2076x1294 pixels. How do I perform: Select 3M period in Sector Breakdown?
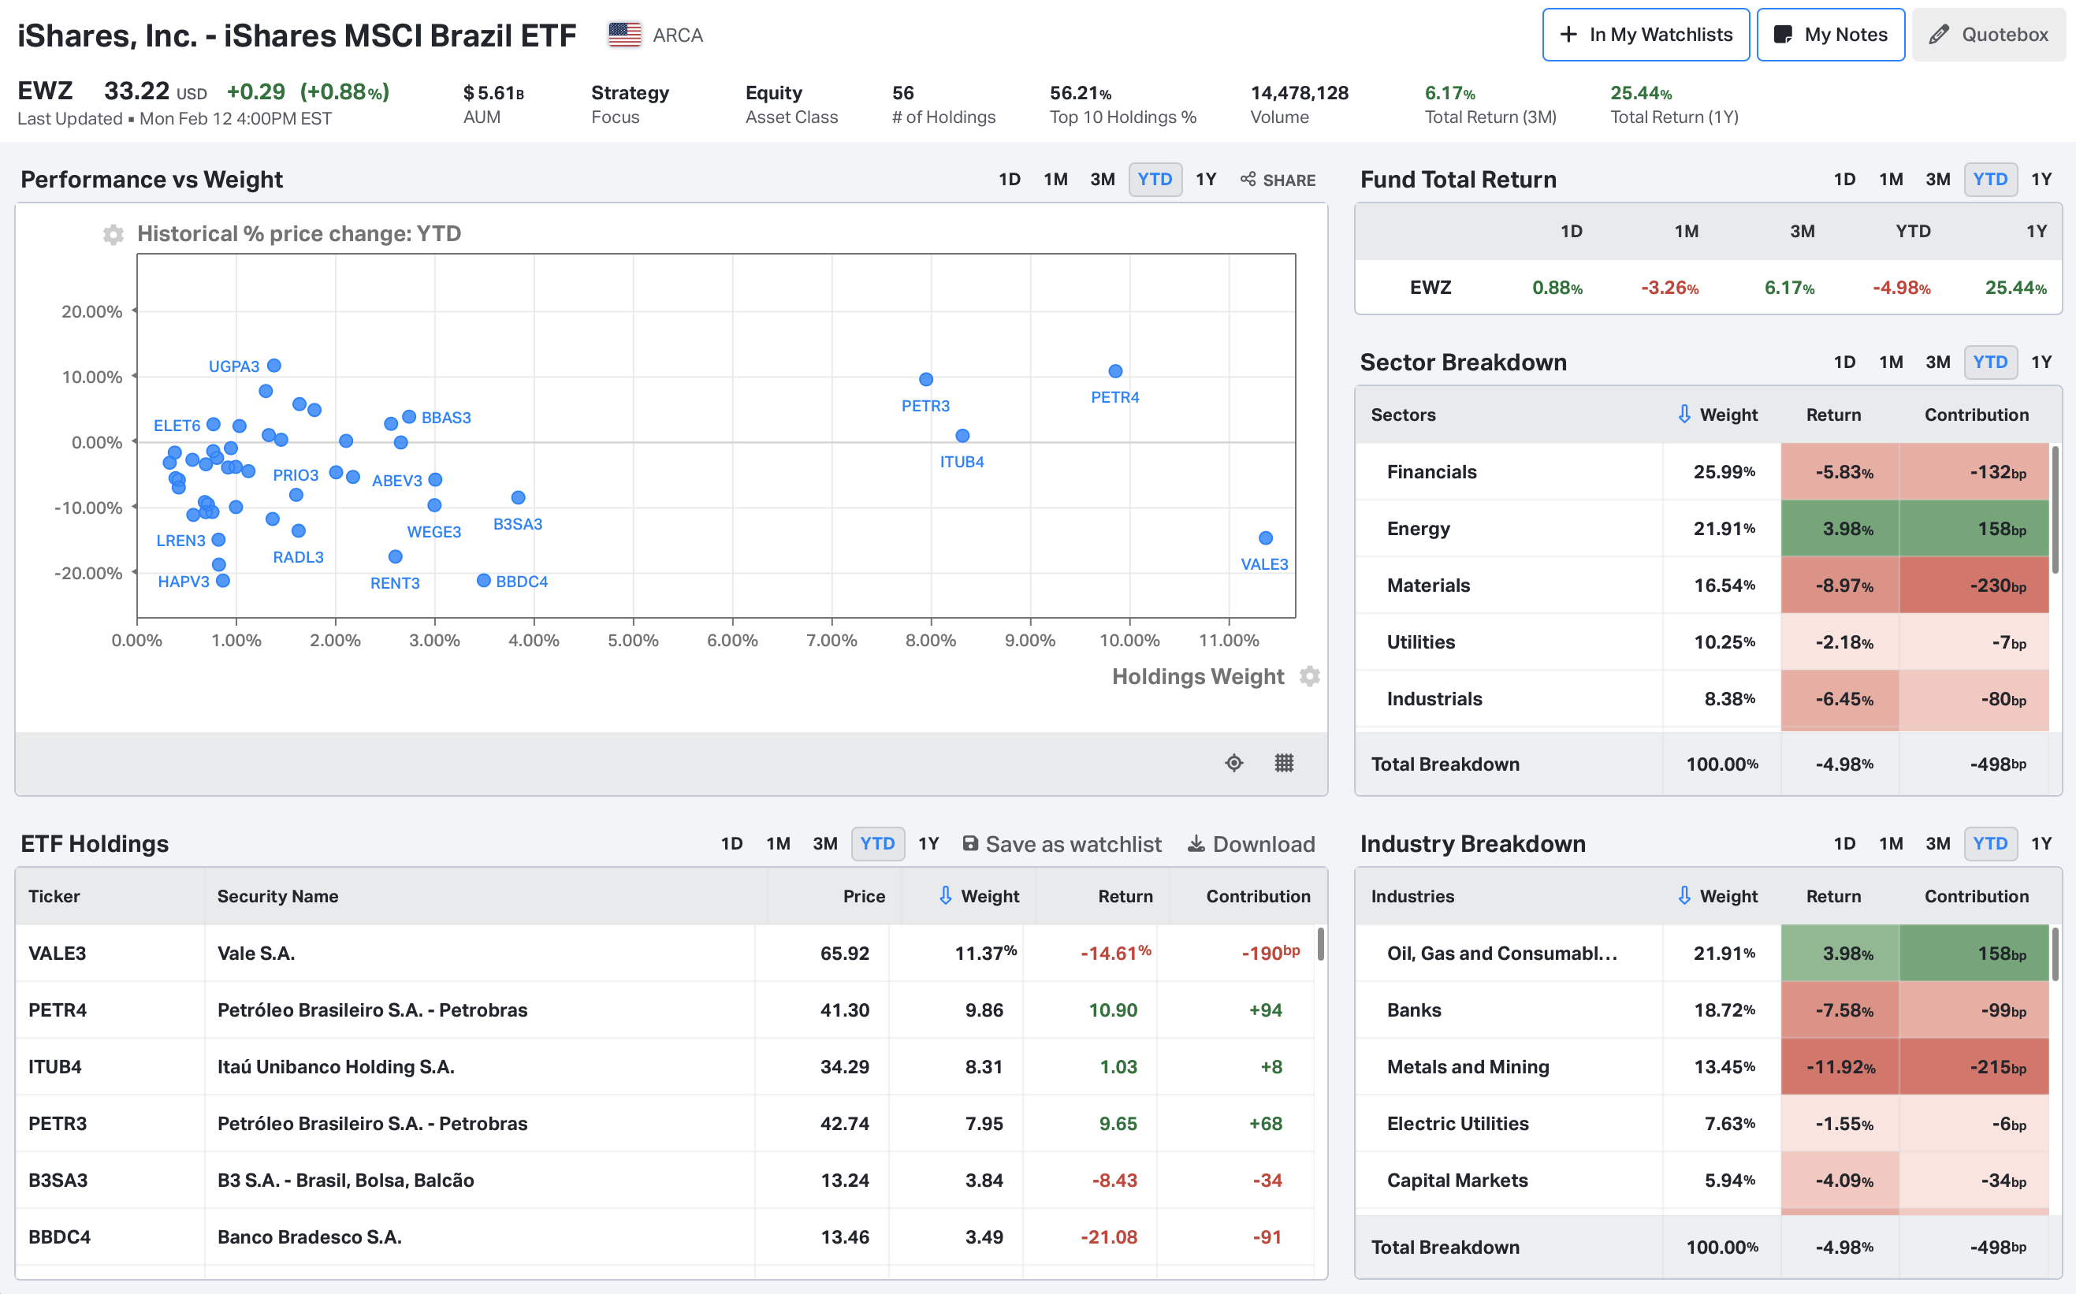1938,362
